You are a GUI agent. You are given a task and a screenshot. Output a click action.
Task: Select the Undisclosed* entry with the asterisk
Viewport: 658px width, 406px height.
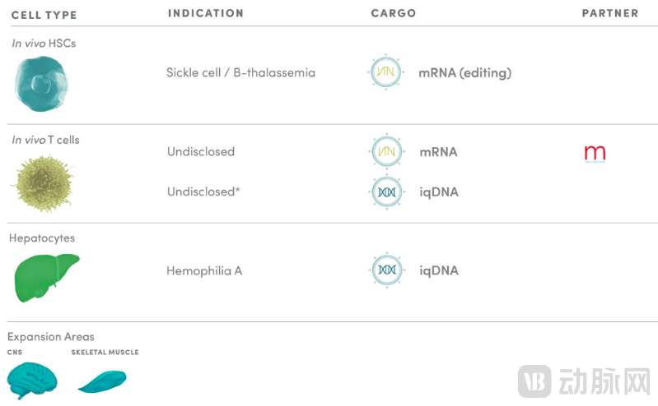pyautogui.click(x=203, y=192)
